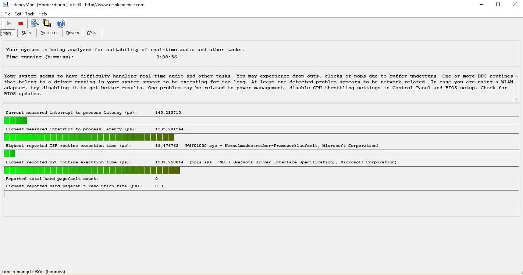Viewport: 523px width, 275px height.
Task: Click the ISR value 89,476763
Action: [x=167, y=146]
